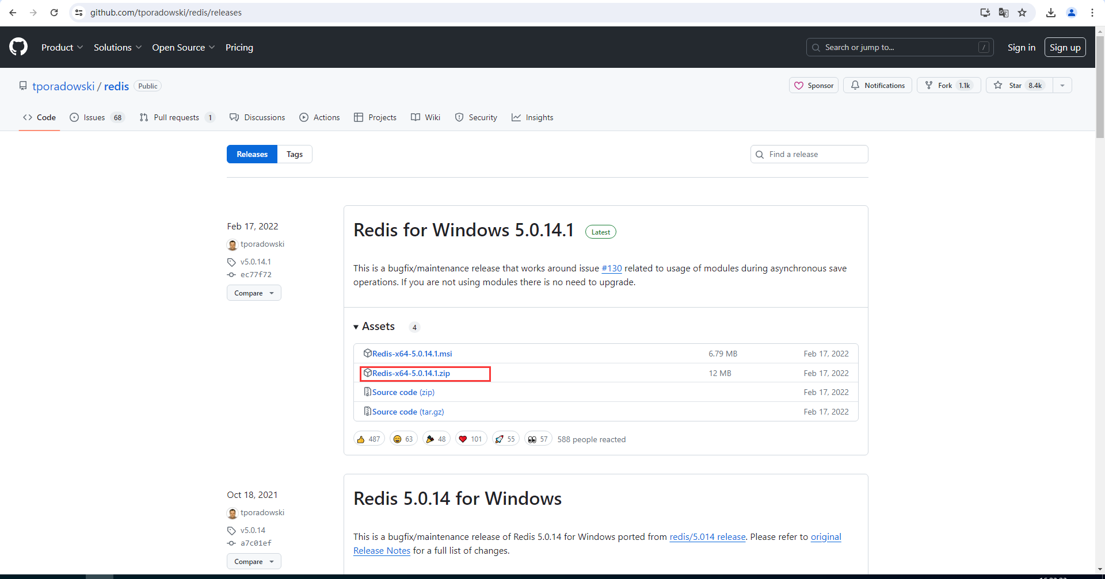Open issue #130 link
1105x579 pixels.
pos(611,269)
